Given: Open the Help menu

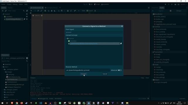Looking at the screenshot, I should (26, 4).
